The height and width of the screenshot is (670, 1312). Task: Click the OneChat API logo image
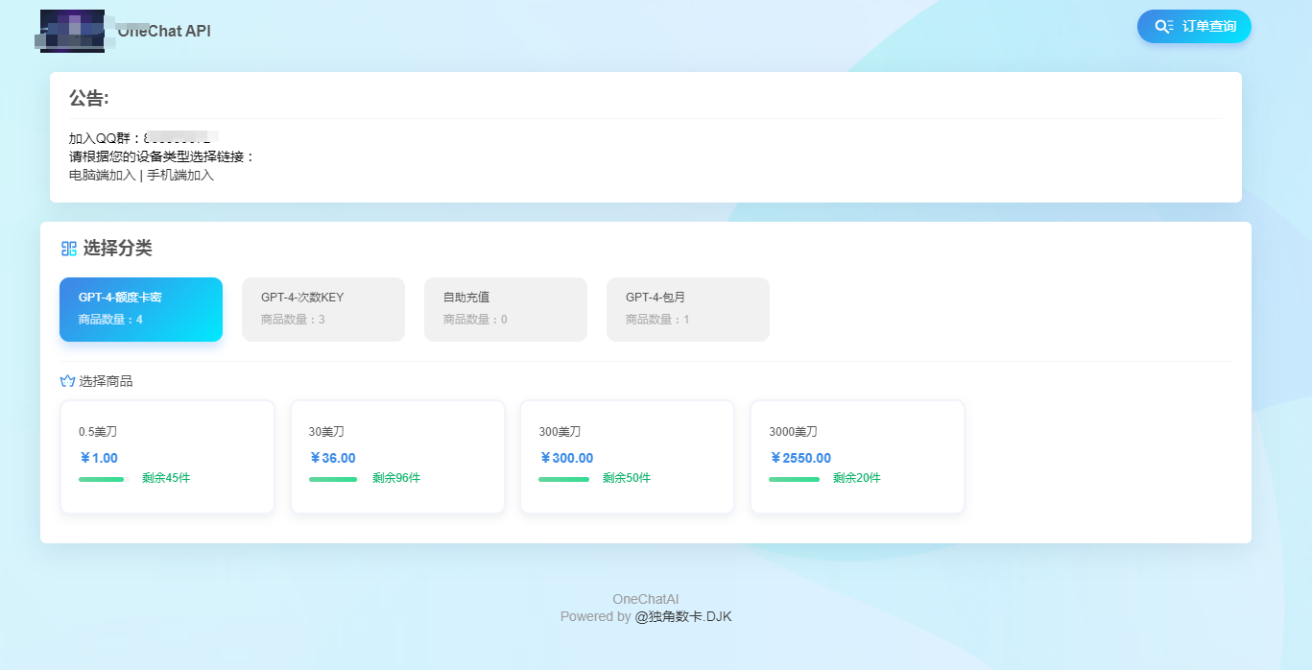pos(72,31)
